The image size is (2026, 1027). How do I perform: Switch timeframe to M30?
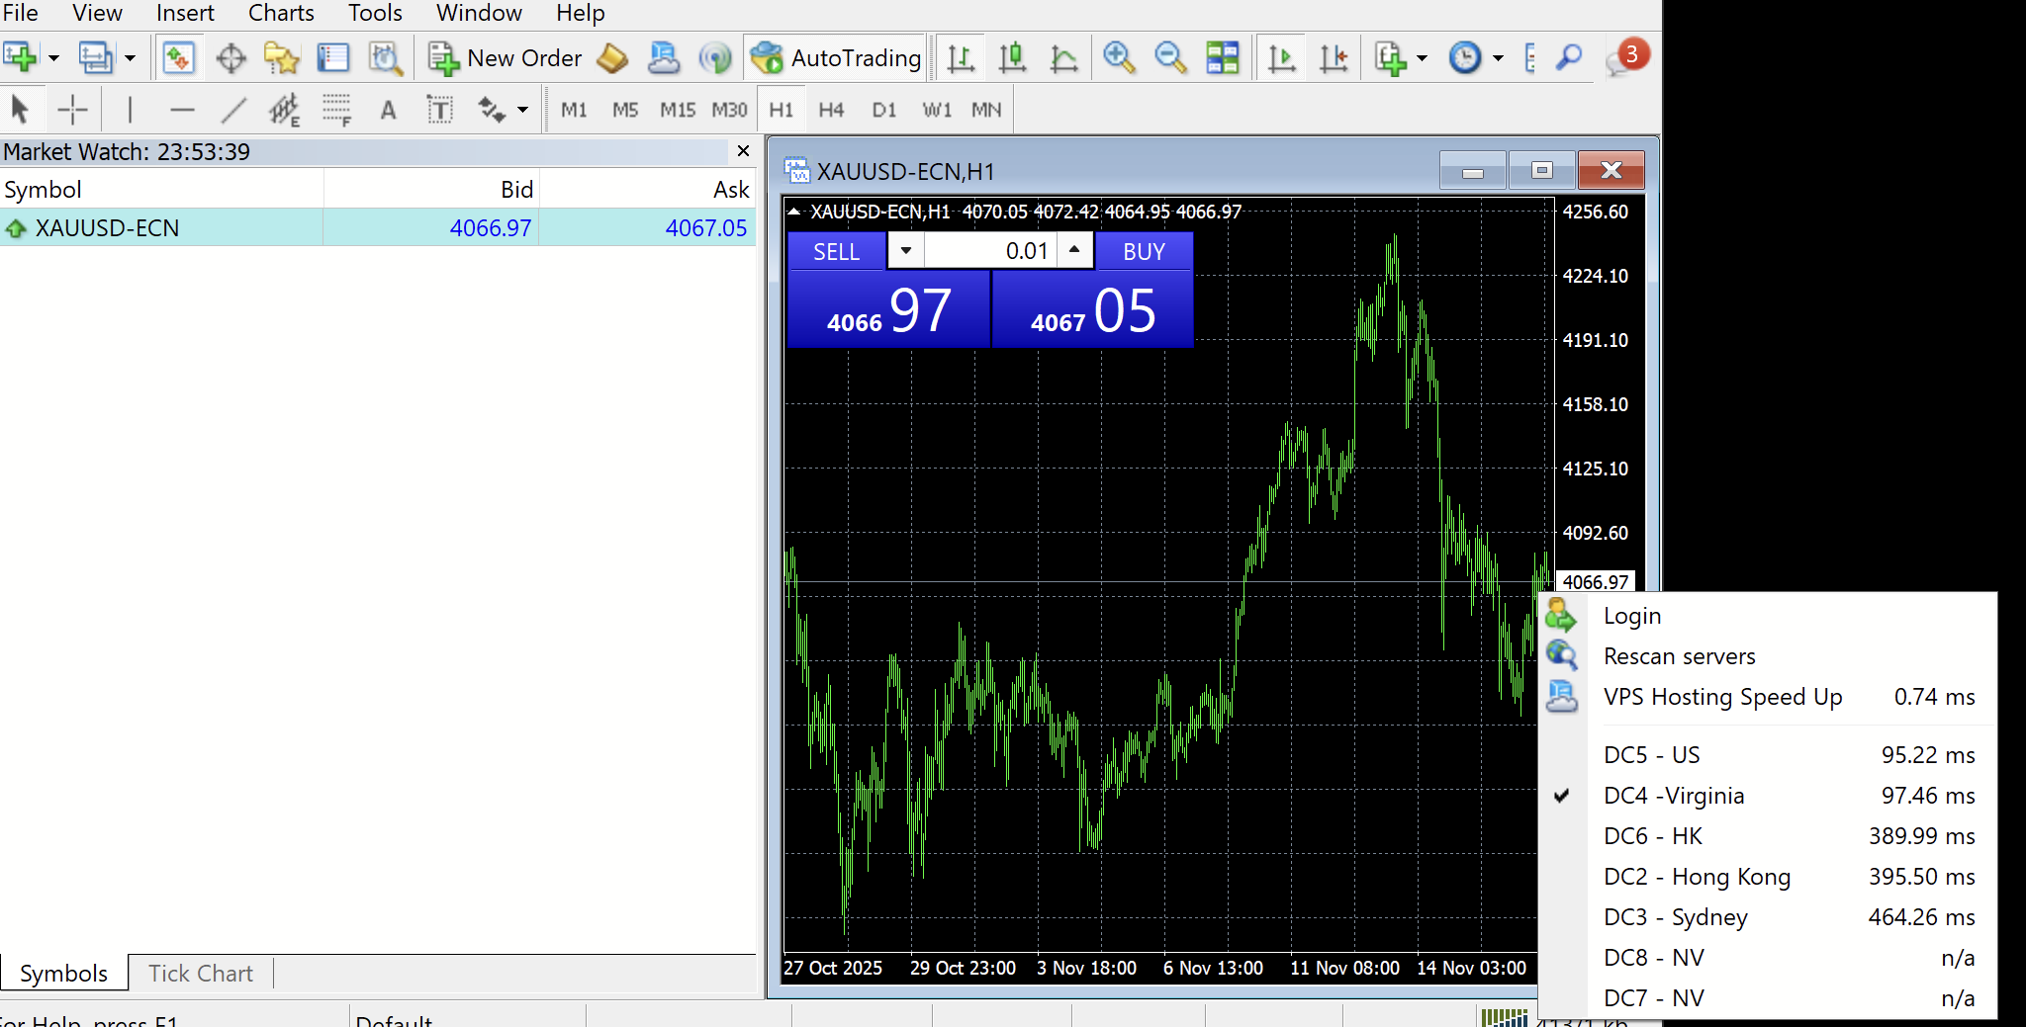730,110
